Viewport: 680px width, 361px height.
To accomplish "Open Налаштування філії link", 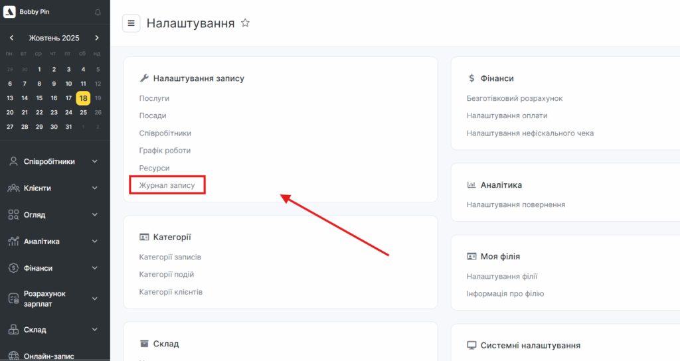I will 502,276.
